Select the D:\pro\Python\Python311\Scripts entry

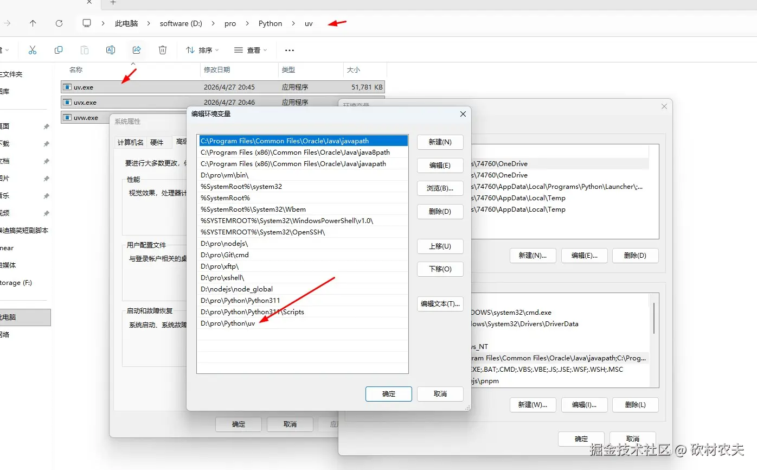303,312
